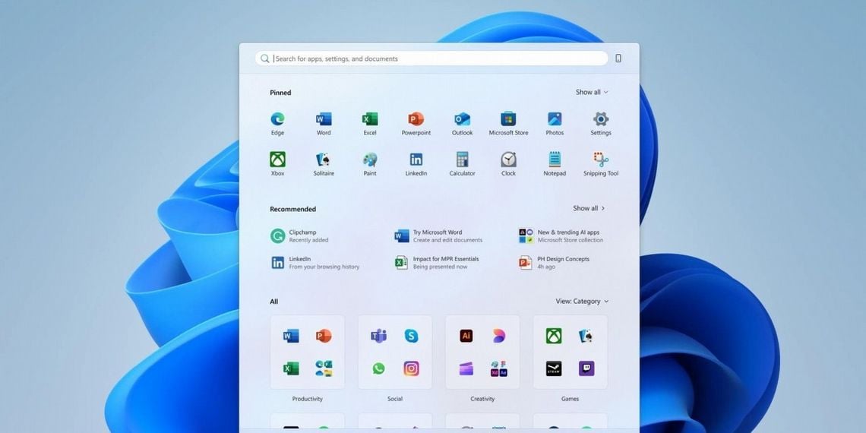The image size is (866, 433).
Task: Launch Instagram in the Social category
Action: tap(411, 368)
